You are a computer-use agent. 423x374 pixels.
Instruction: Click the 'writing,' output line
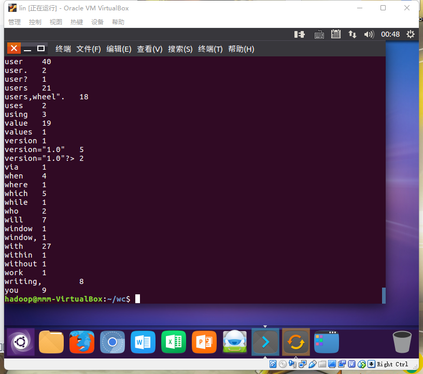pos(44,281)
